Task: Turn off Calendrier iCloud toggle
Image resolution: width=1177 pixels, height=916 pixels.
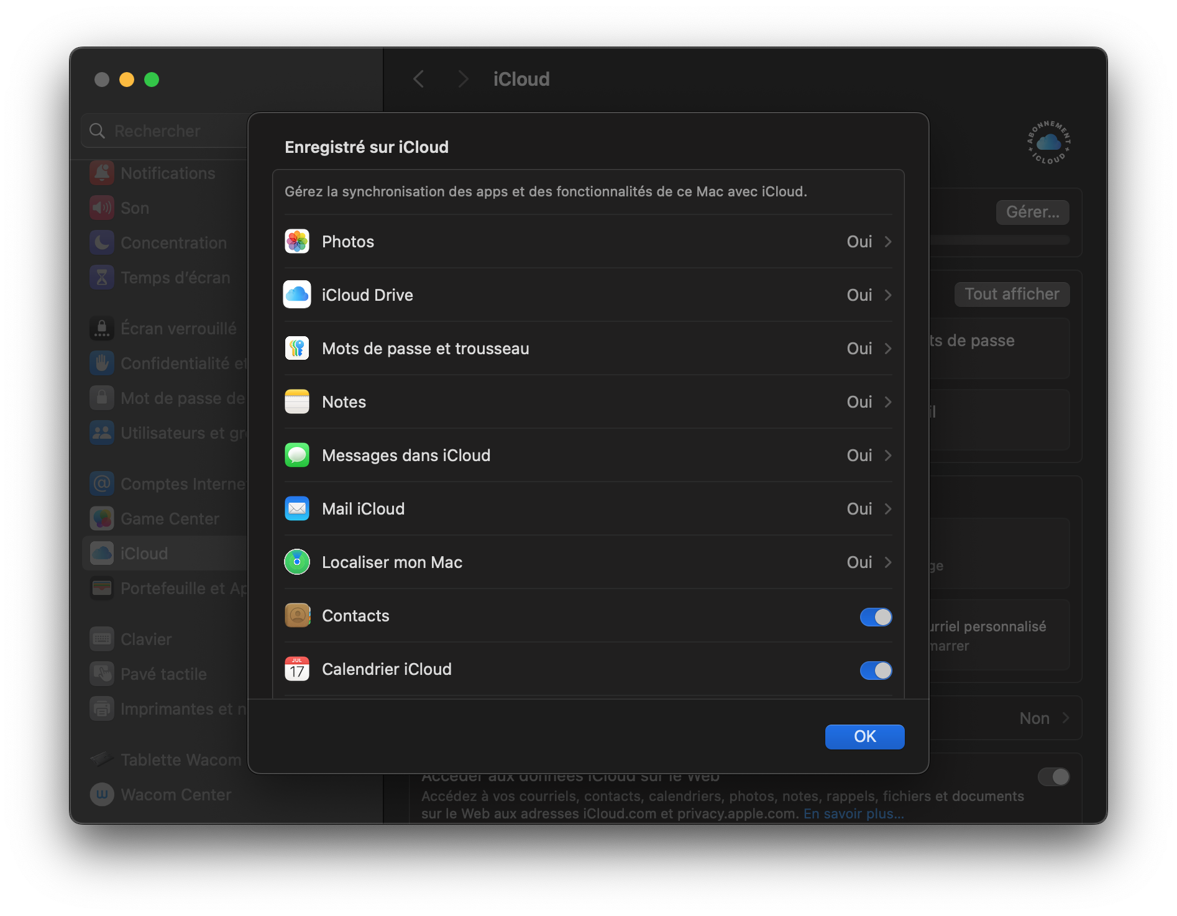Action: click(876, 671)
